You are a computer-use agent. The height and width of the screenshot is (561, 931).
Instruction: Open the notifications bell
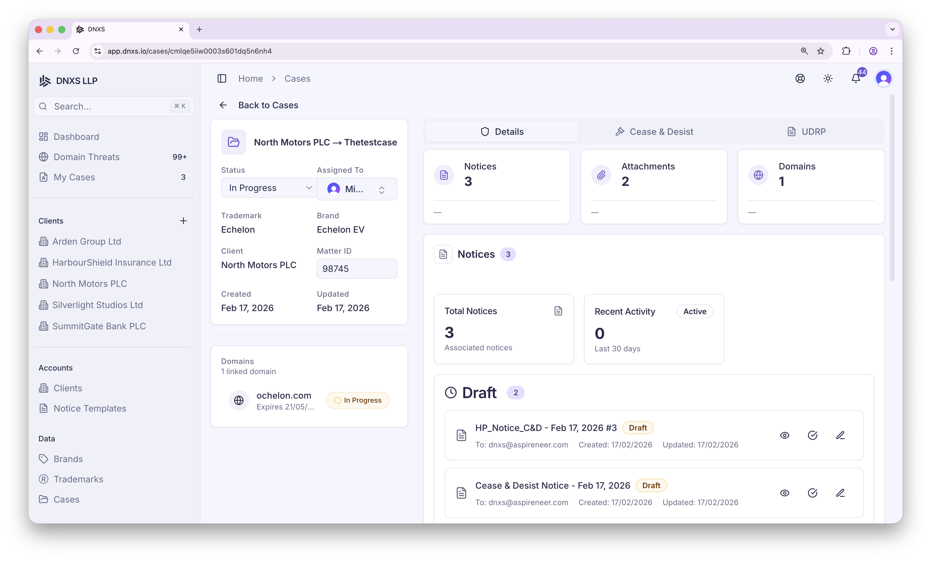click(855, 79)
